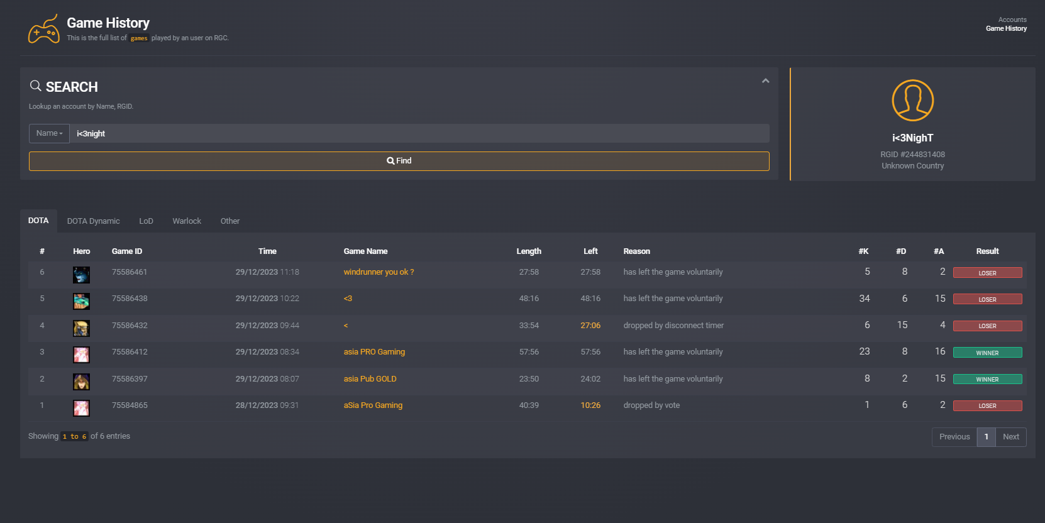Click 'Showing 1 to 6 of 6 entries'
This screenshot has height=523, width=1045.
coord(79,436)
